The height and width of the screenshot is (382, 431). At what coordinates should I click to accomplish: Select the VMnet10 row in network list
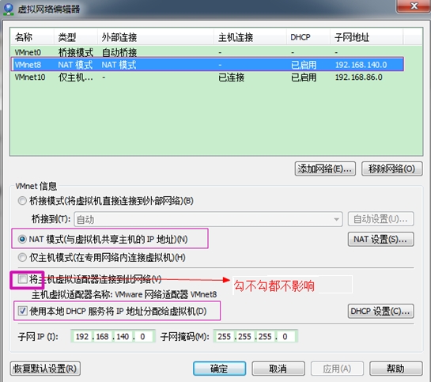[x=207, y=78]
